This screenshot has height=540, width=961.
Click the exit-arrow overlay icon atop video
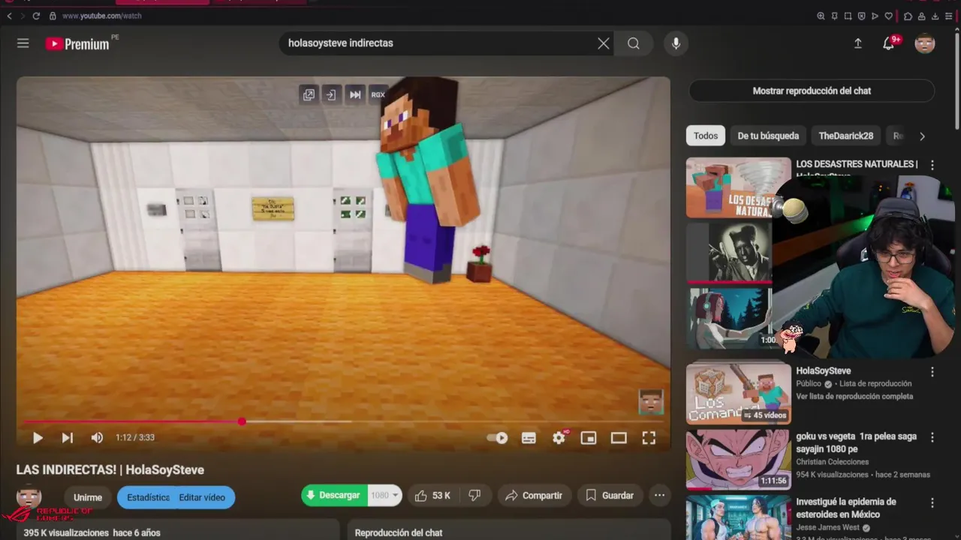click(x=331, y=94)
